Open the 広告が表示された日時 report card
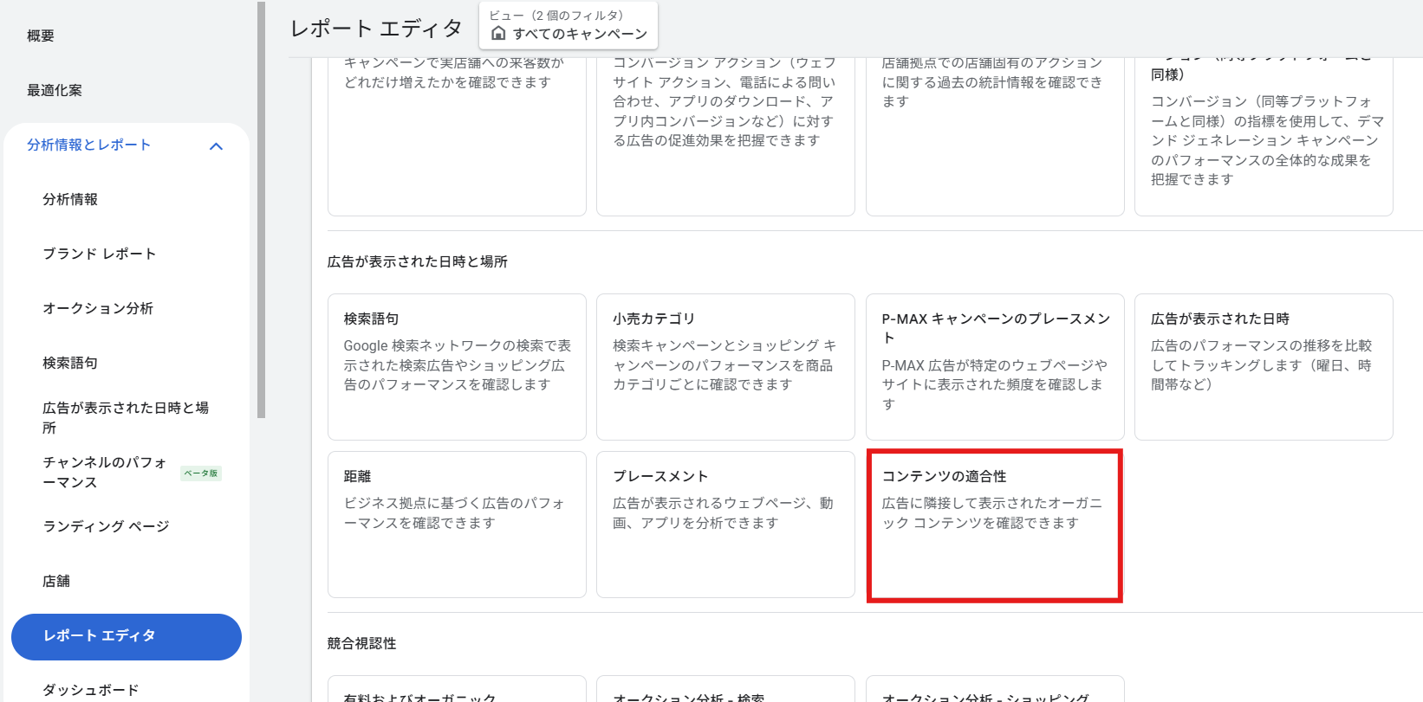The width and height of the screenshot is (1423, 702). [1264, 367]
